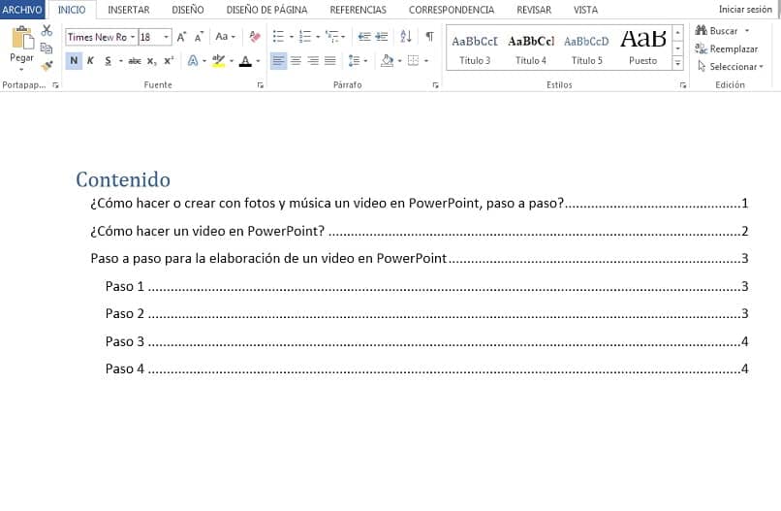
Task: Apply yellow text highlight color
Action: pyautogui.click(x=218, y=61)
